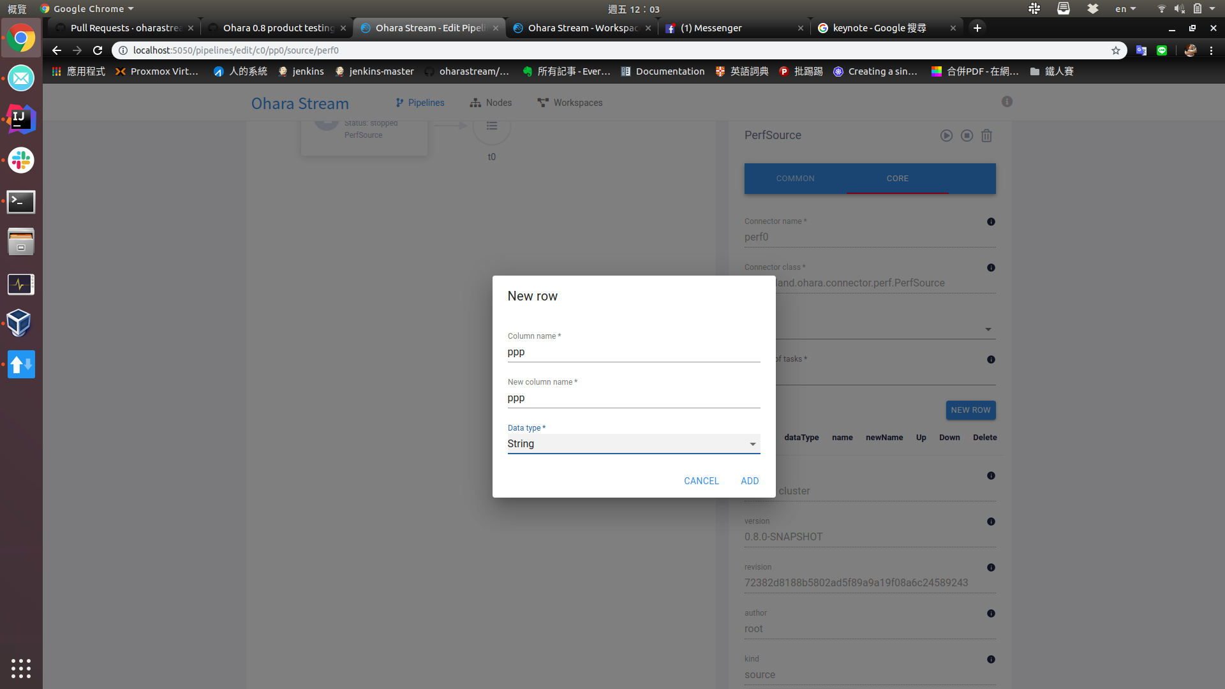
Task: Bookmark this page with the star icon
Action: (1116, 50)
